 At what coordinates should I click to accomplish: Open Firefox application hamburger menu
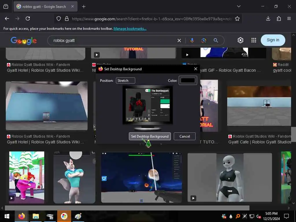pyautogui.click(x=289, y=18)
